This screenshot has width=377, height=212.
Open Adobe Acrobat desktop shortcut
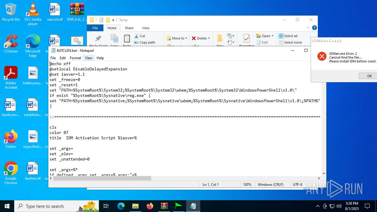(x=11, y=78)
